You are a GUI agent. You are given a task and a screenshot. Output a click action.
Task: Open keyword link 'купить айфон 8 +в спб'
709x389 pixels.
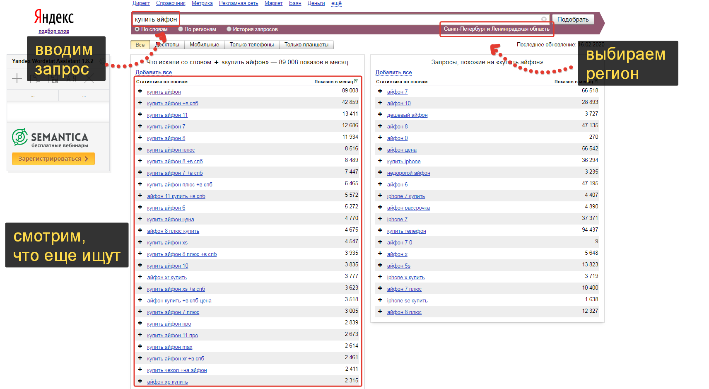click(x=175, y=162)
